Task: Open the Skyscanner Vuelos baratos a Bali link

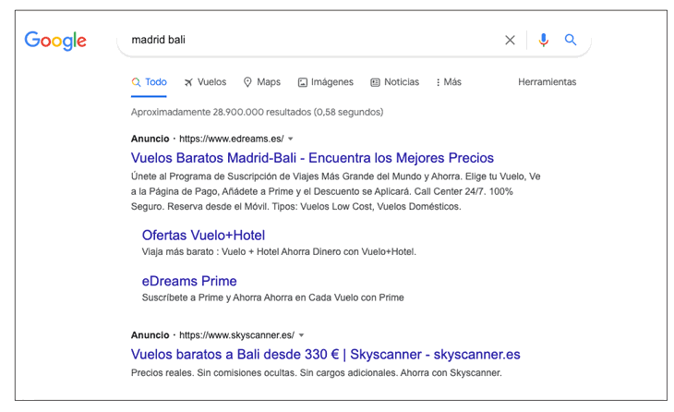Action: point(325,355)
